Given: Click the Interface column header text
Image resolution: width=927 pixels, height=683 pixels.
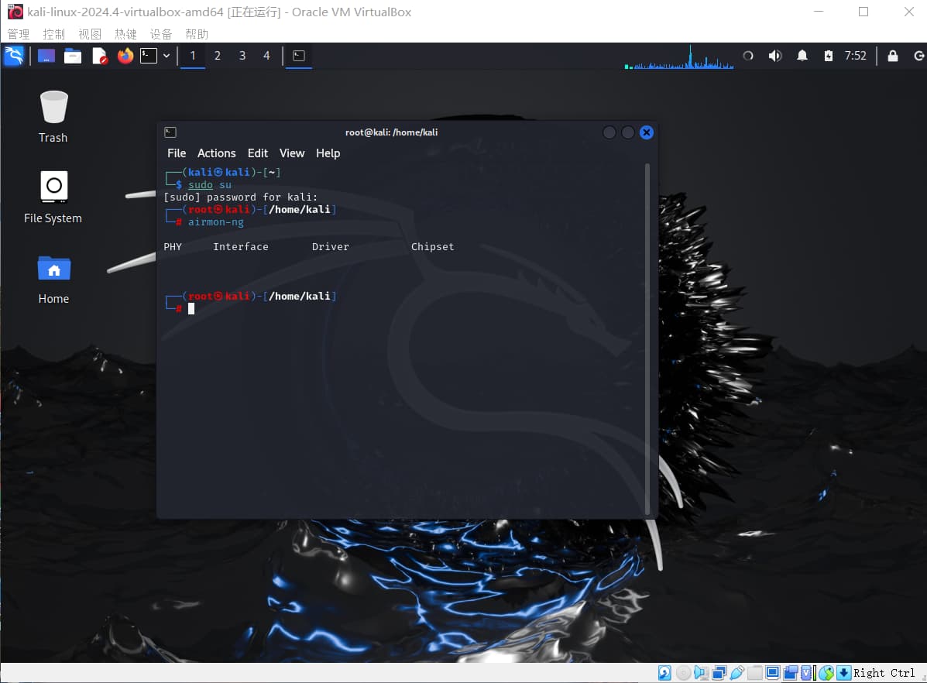Looking at the screenshot, I should 241,246.
